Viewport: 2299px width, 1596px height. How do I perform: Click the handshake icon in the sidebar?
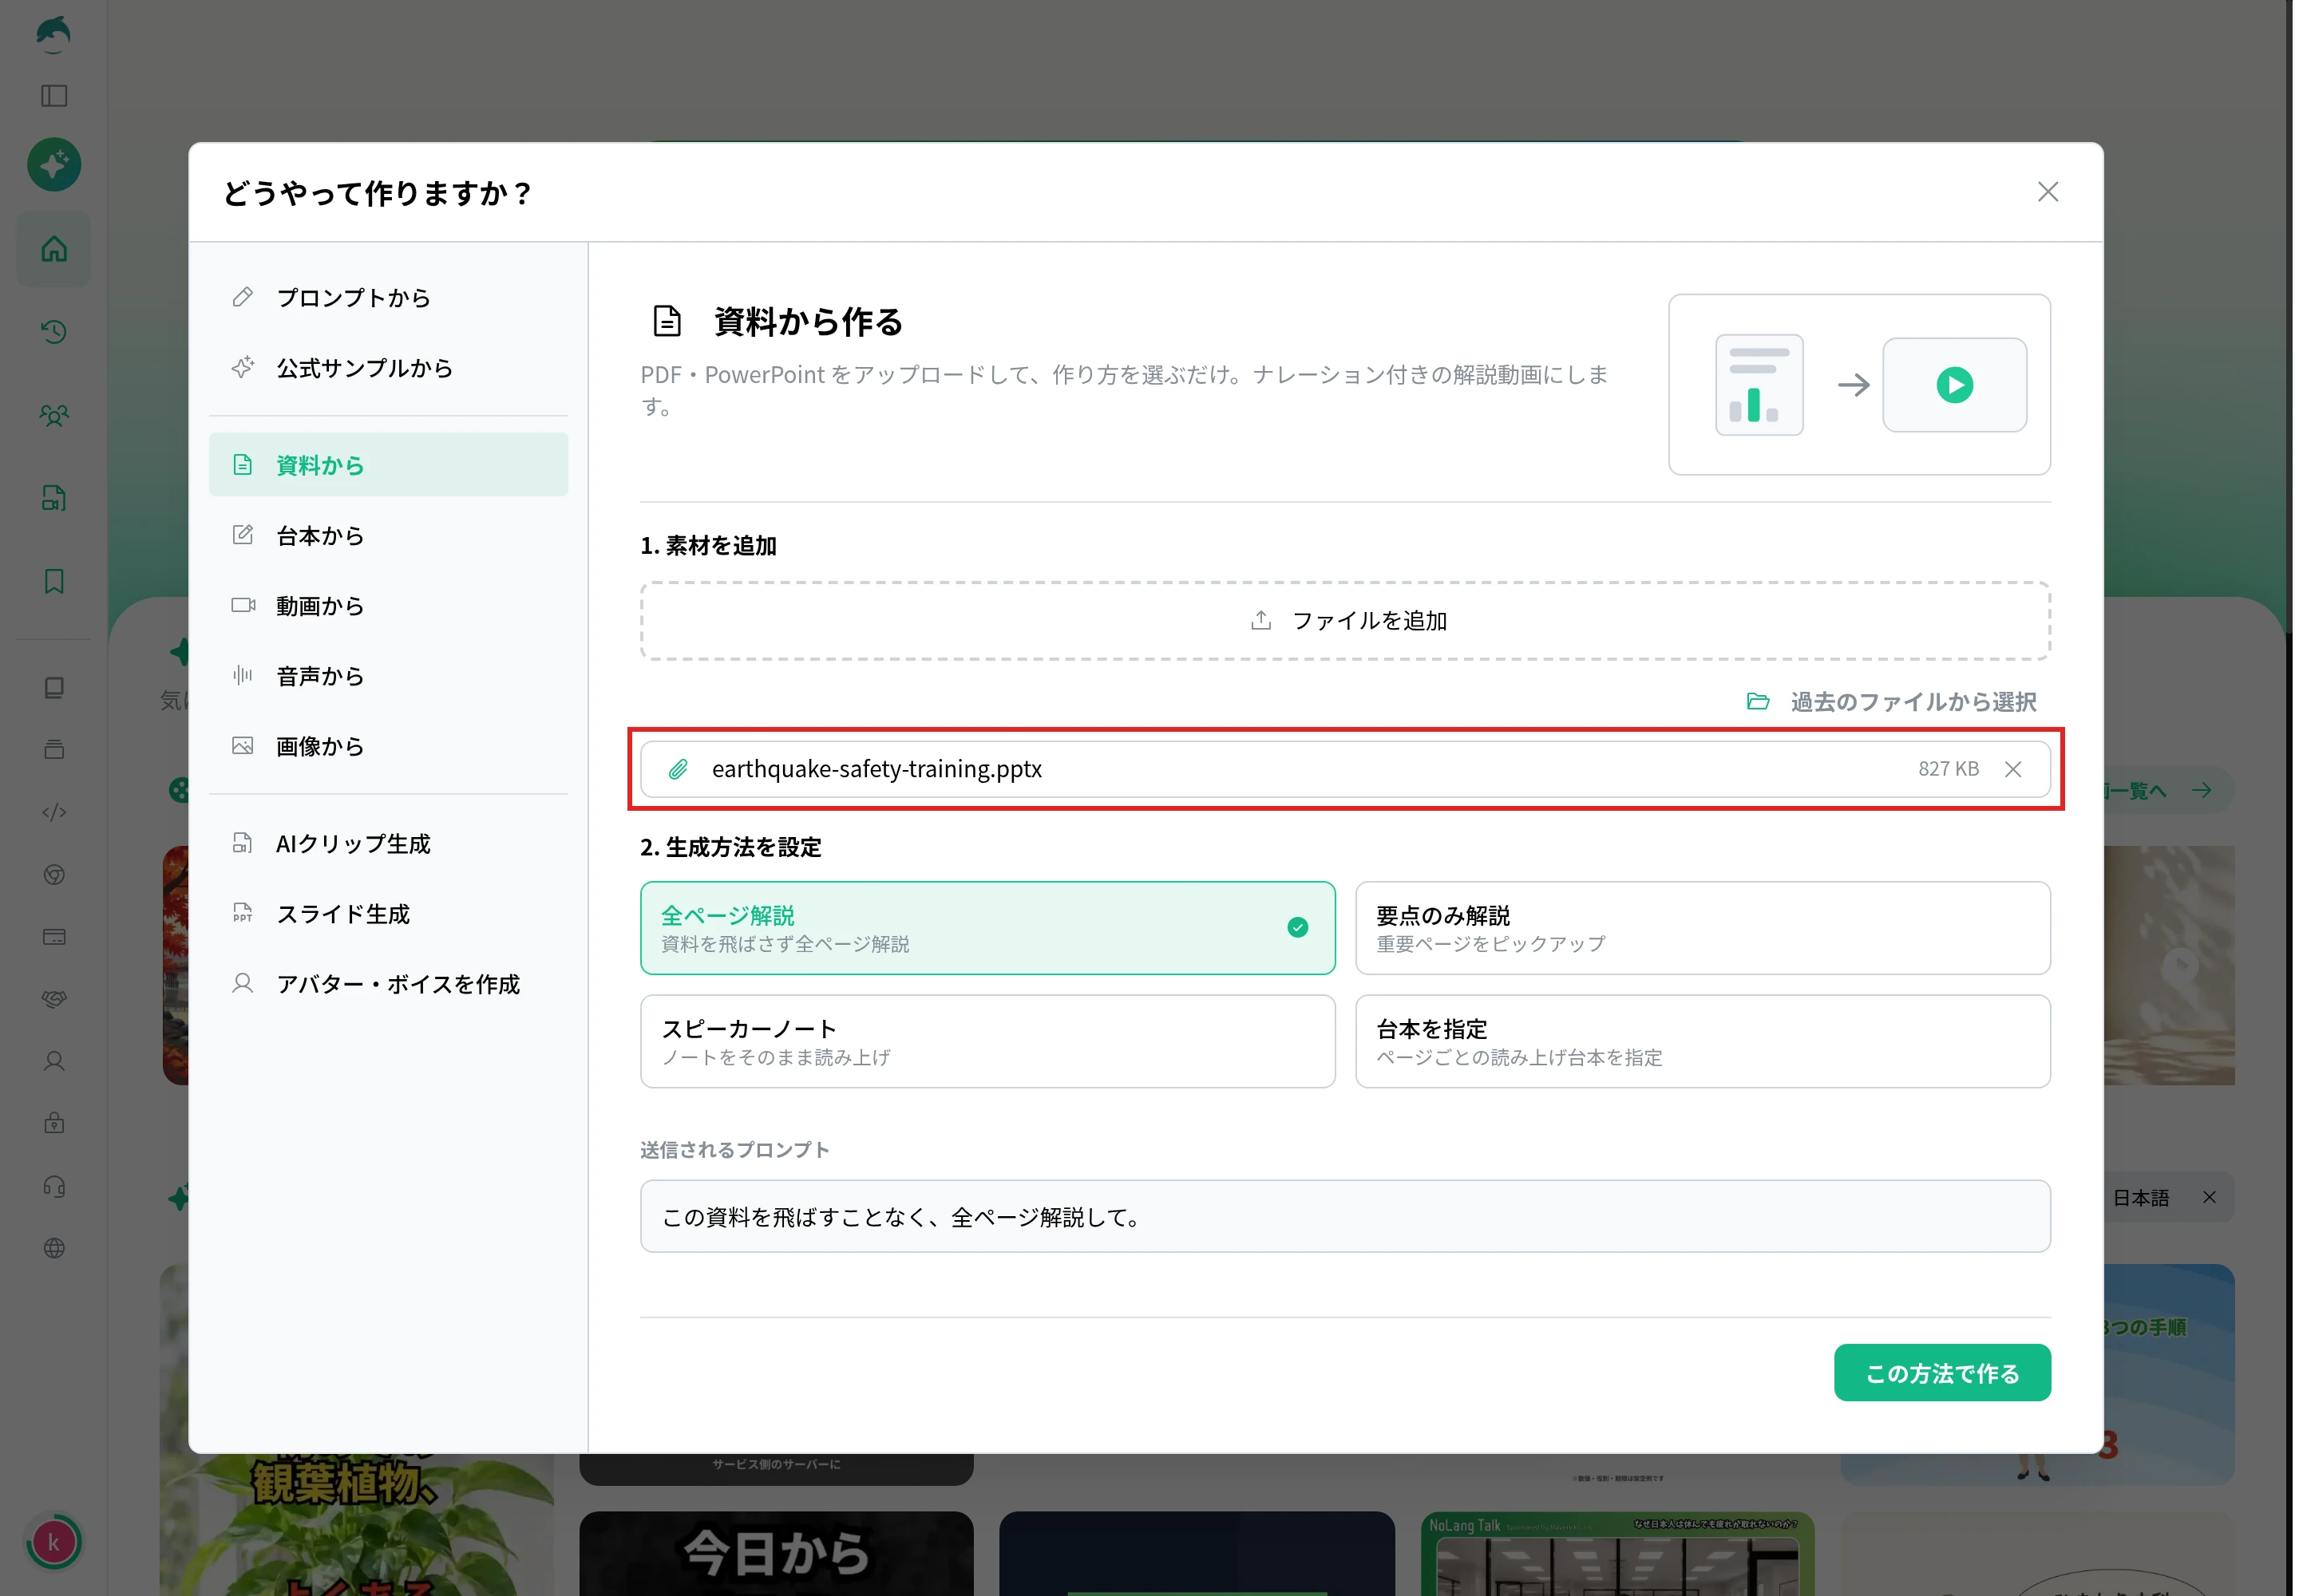[54, 999]
